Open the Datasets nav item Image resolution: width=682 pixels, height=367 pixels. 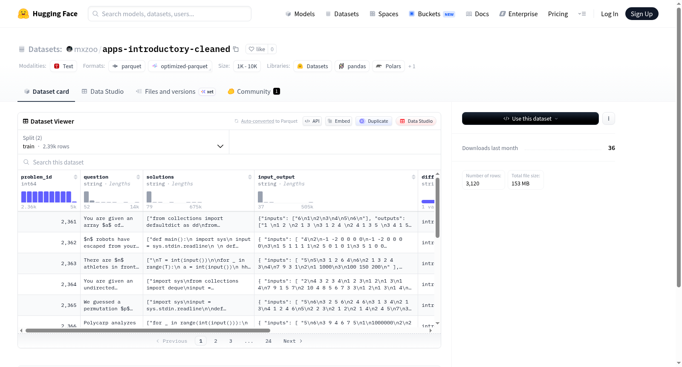(342, 14)
